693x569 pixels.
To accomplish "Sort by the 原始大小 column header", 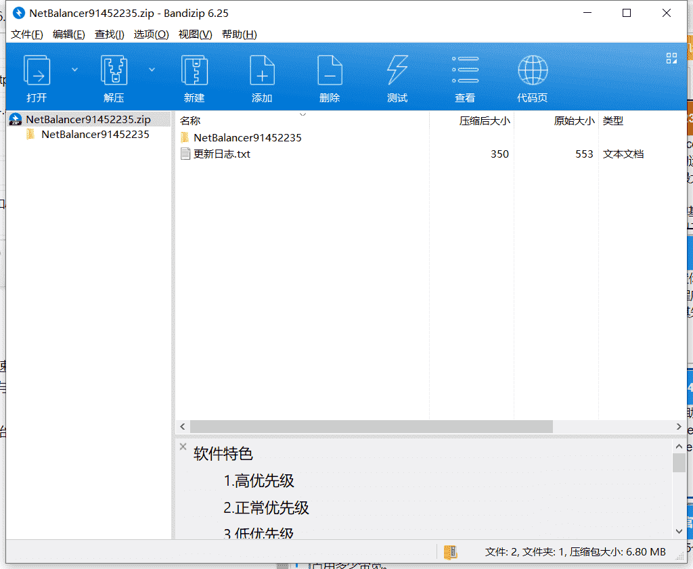I will [574, 120].
